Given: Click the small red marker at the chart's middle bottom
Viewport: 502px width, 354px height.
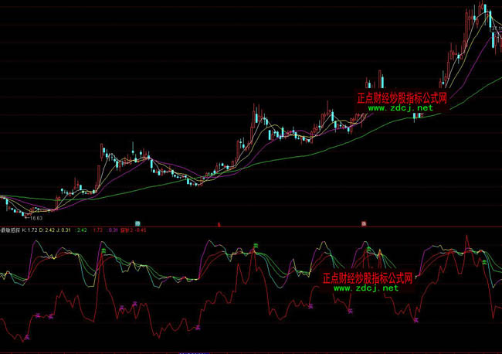Looking at the screenshot, I should tap(219, 223).
